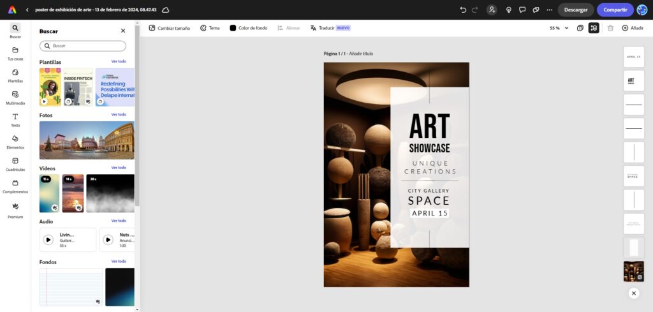Open the Cambiar tamaño toolbar option

[170, 28]
